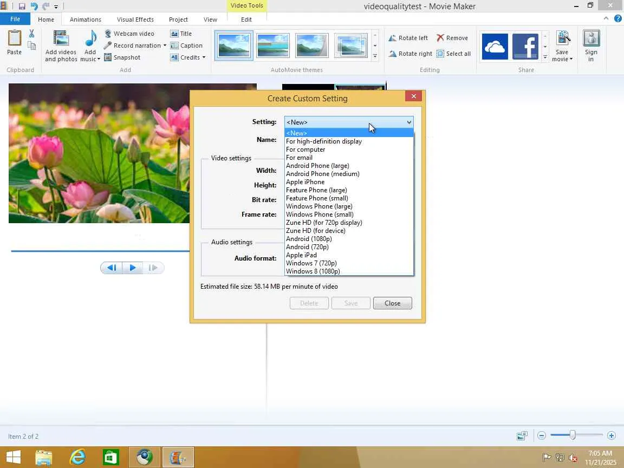
Task: Adjust the zoom time scale slider
Action: [572, 435]
